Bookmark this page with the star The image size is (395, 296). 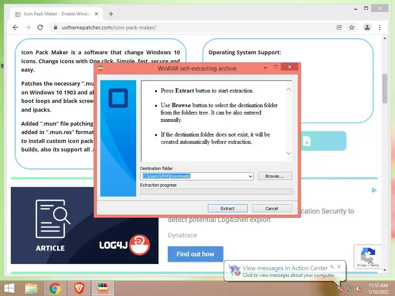[x=352, y=27]
